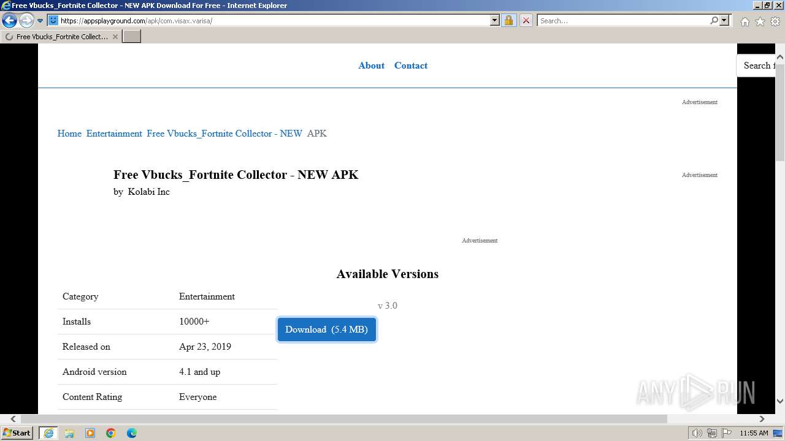Click the Home breadcrumb link
Image resolution: width=785 pixels, height=441 pixels.
[x=69, y=134]
